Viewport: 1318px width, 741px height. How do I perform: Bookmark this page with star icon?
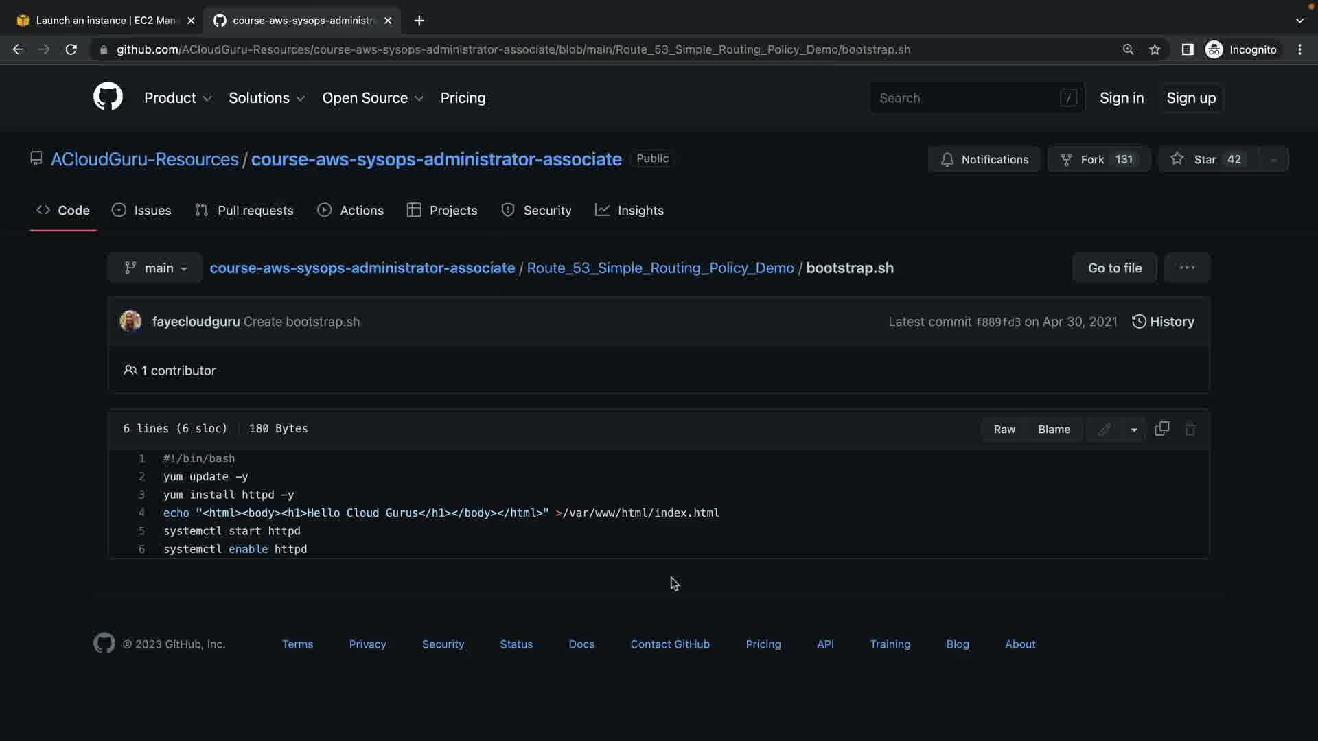click(1155, 49)
